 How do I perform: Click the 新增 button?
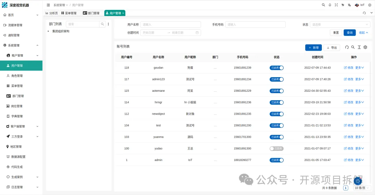(x=314, y=47)
